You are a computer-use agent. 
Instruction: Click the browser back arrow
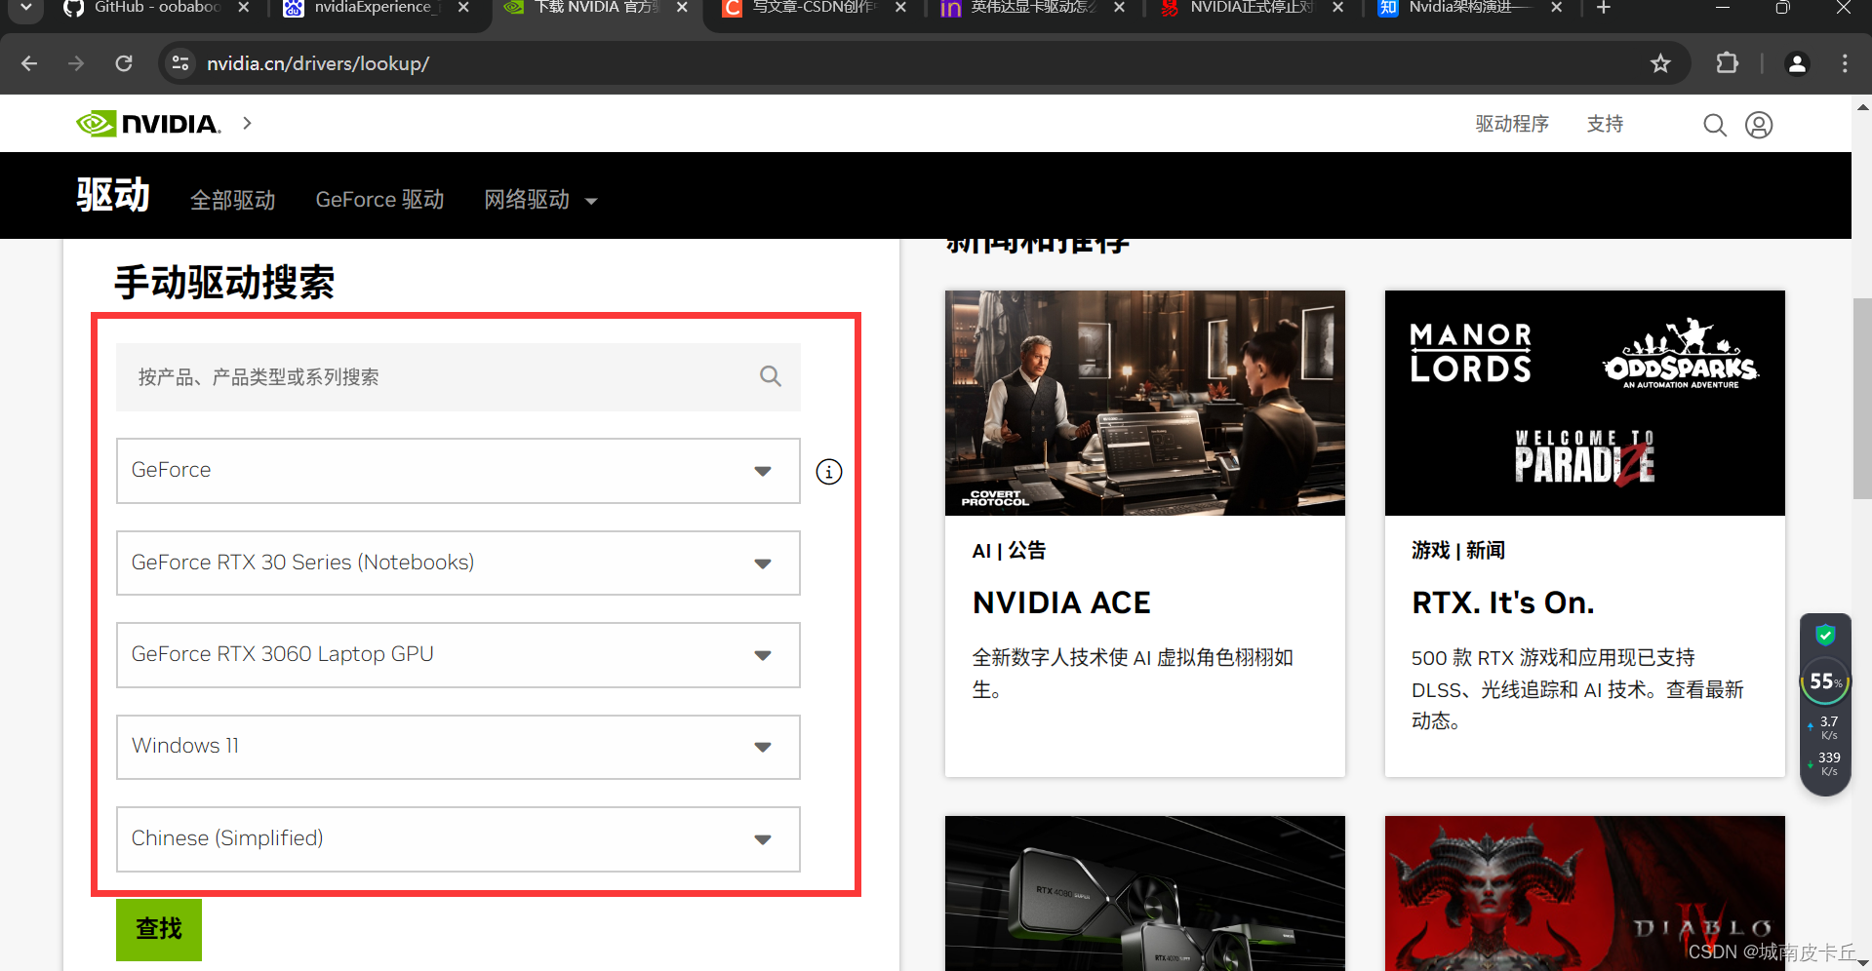(29, 63)
